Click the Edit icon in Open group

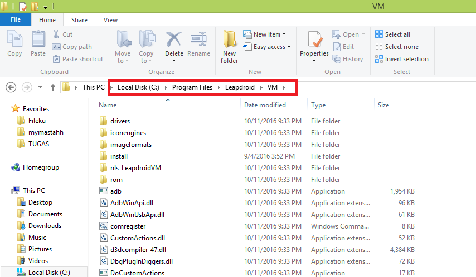pos(337,47)
